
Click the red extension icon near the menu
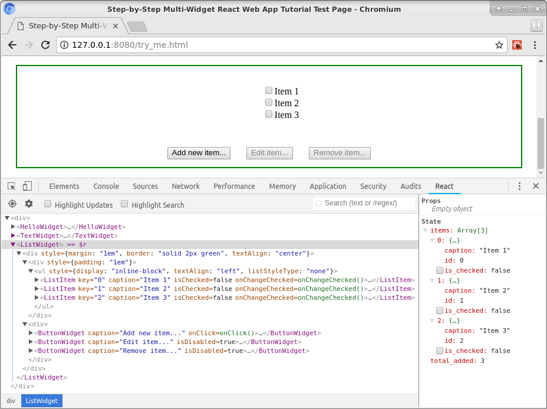tap(517, 44)
